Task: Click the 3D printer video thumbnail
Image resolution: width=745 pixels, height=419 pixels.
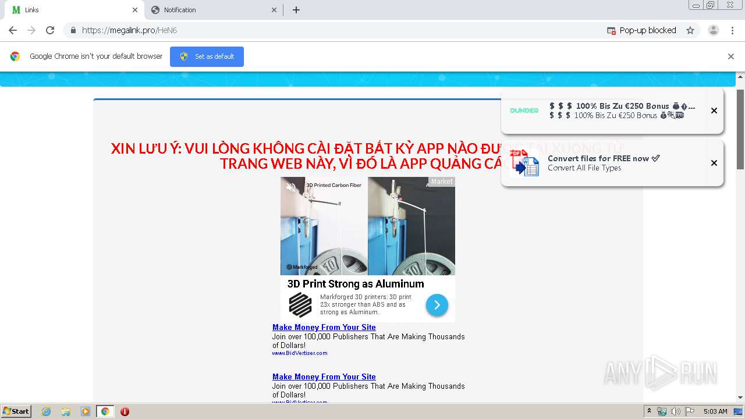Action: coord(368,226)
